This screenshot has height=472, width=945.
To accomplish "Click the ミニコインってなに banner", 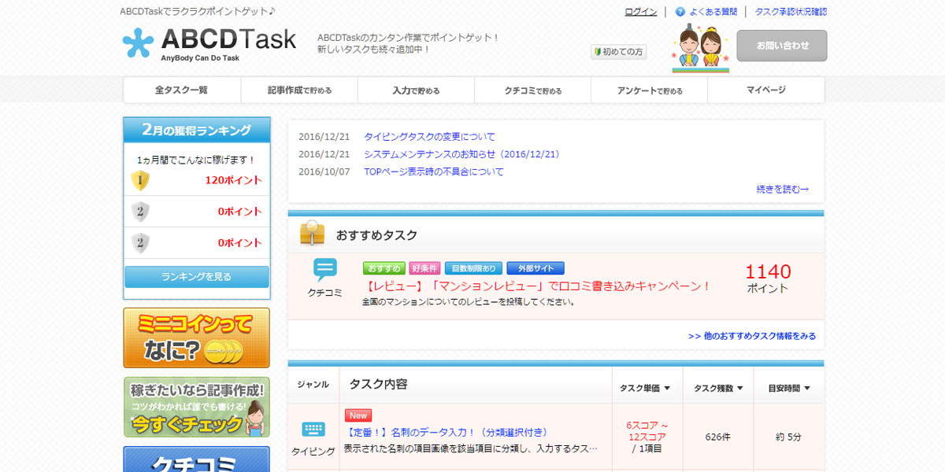I will coord(196,337).
